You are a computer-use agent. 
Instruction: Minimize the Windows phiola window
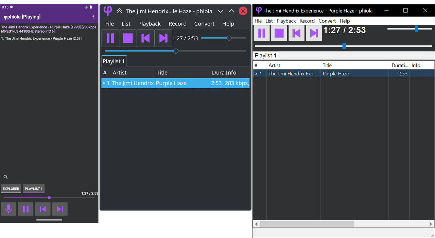pos(386,11)
